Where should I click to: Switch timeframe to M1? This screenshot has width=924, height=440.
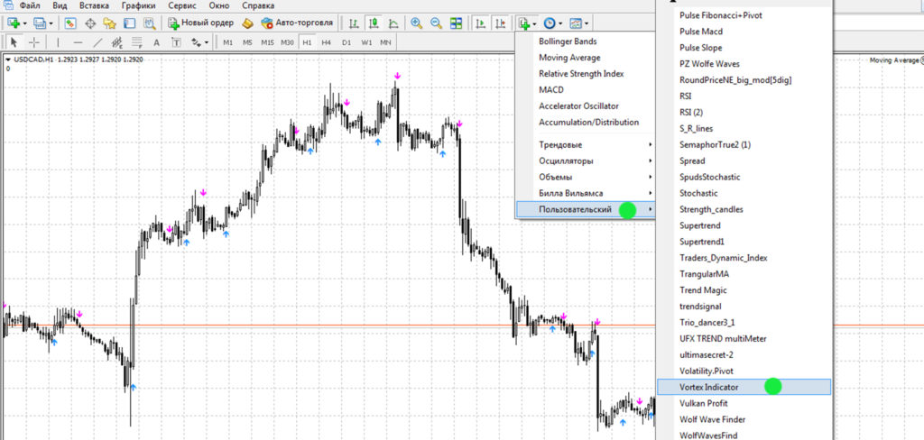point(228,42)
